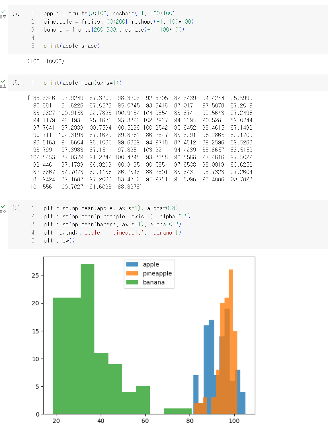
Task: Click the execution count [8] label
Action: coord(16,82)
